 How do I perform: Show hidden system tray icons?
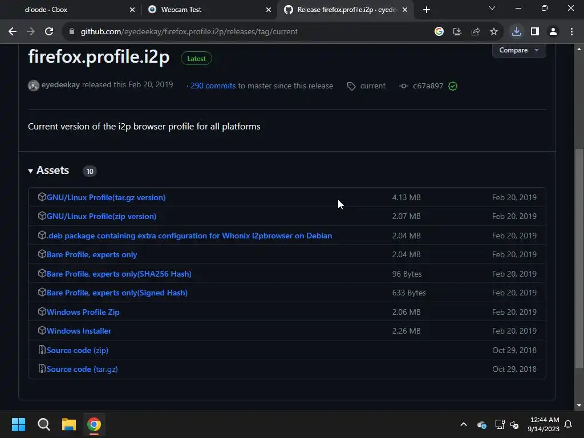coord(464,424)
